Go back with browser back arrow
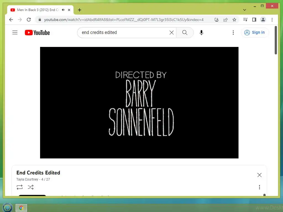This screenshot has width=283, height=212. click(11, 20)
